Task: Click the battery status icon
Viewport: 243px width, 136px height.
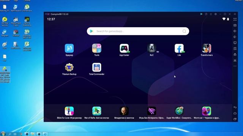Action: (x=228, y=19)
